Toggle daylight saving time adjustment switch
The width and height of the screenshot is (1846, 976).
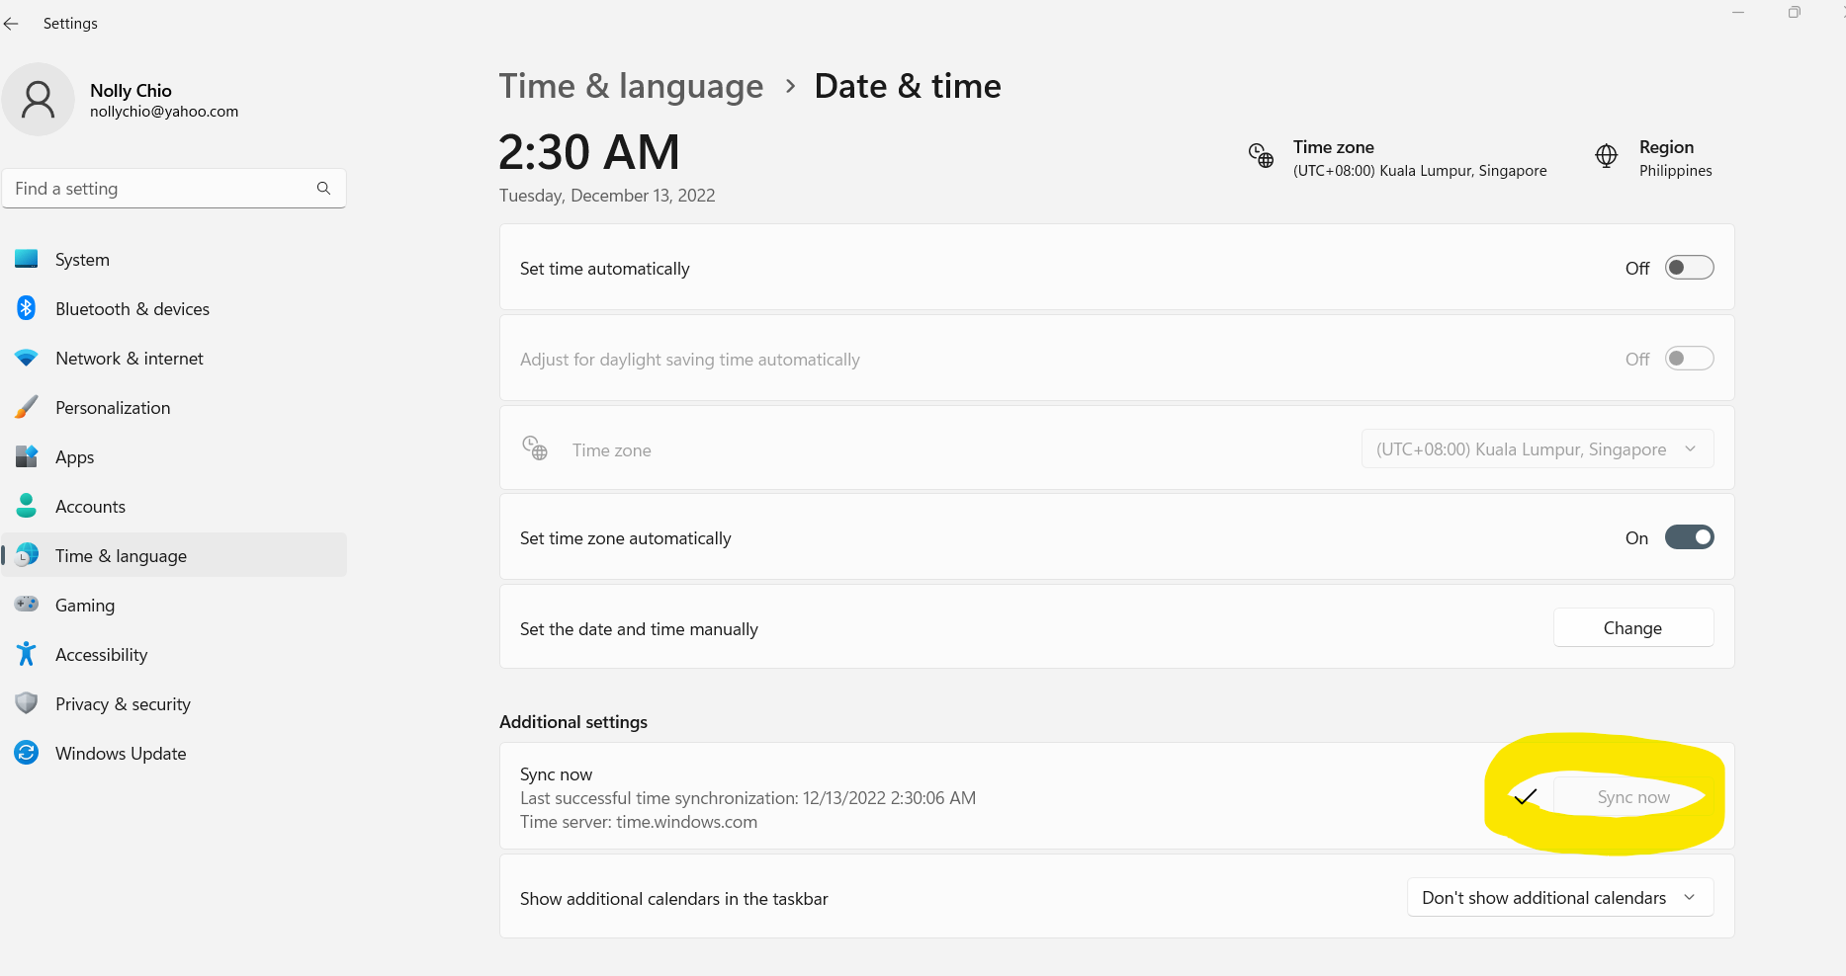tap(1689, 359)
